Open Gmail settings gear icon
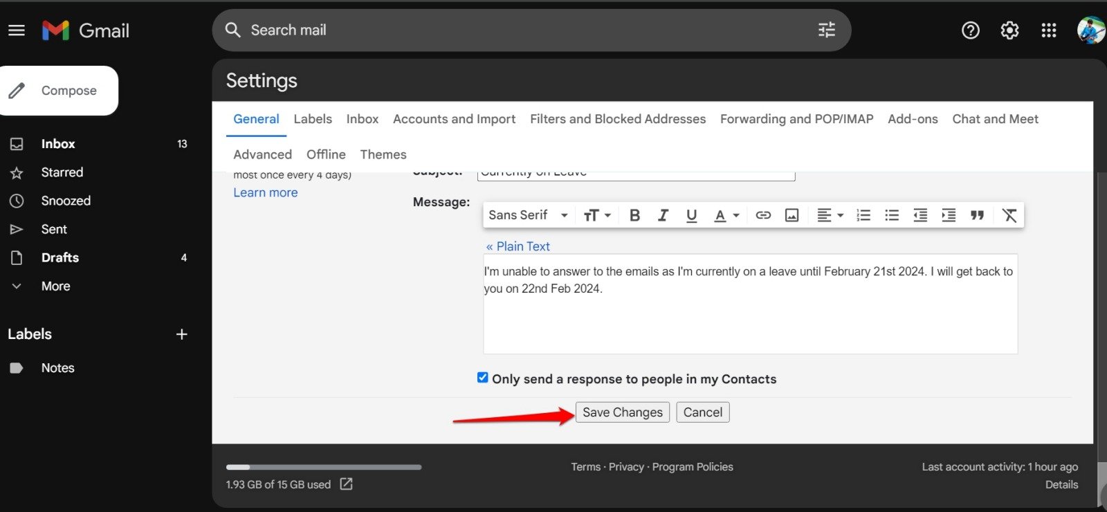This screenshot has width=1107, height=512. coord(1009,30)
